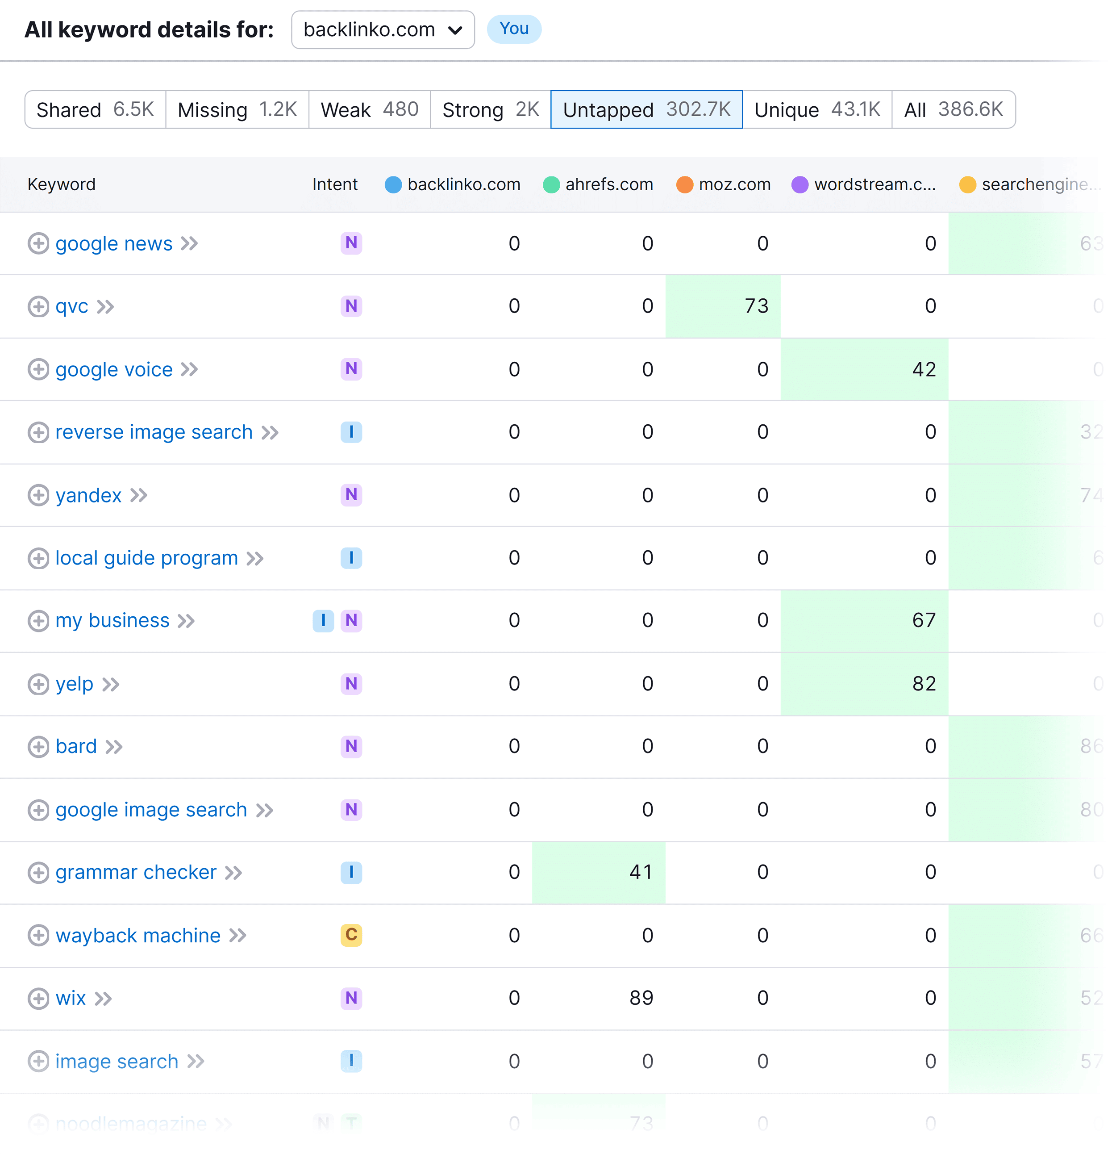
Task: Click plus icon next to google voice
Action: tap(38, 370)
